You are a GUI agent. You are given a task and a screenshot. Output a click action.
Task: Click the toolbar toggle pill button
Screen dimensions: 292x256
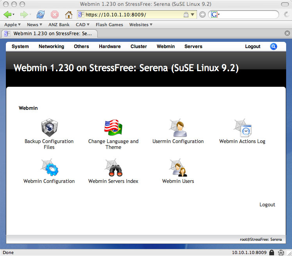point(285,4)
